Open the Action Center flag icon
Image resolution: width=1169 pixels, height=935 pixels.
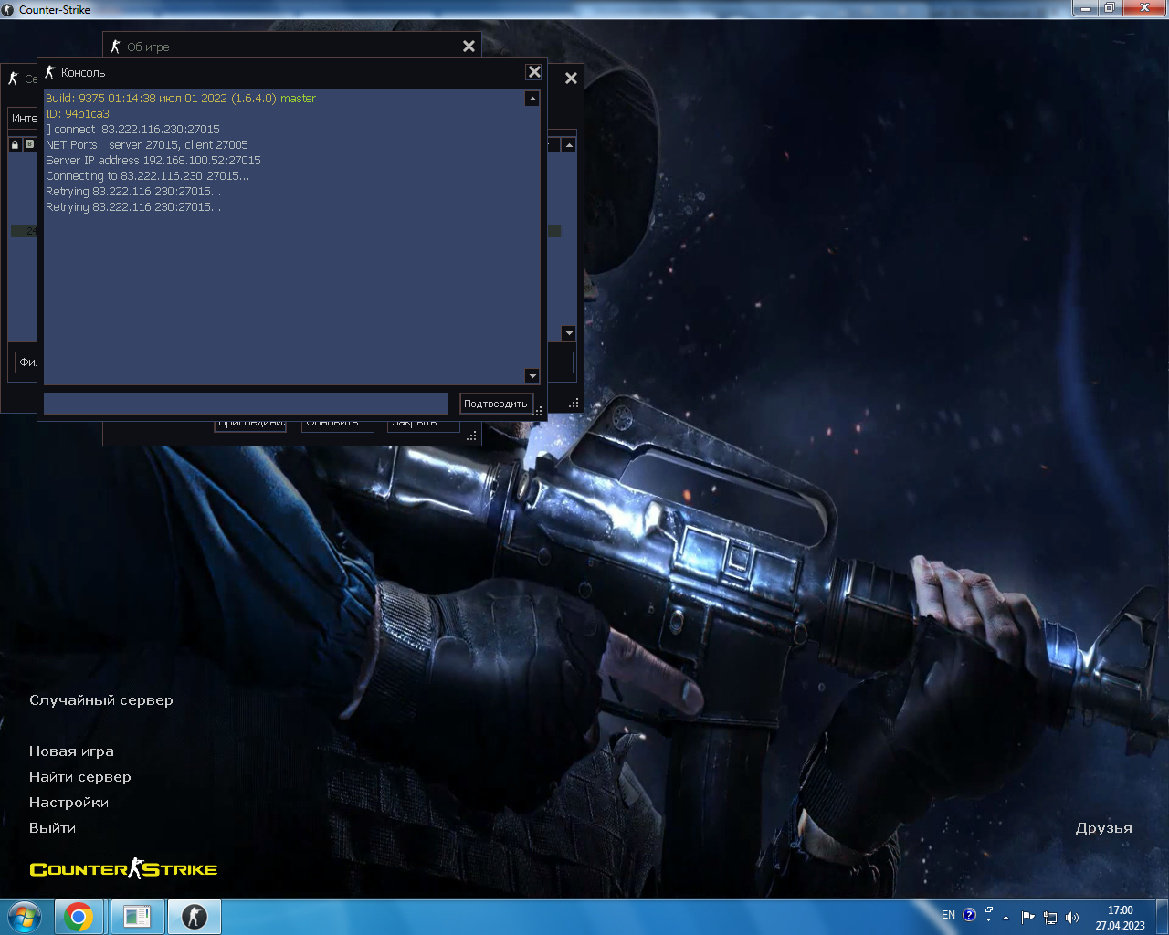1028,917
